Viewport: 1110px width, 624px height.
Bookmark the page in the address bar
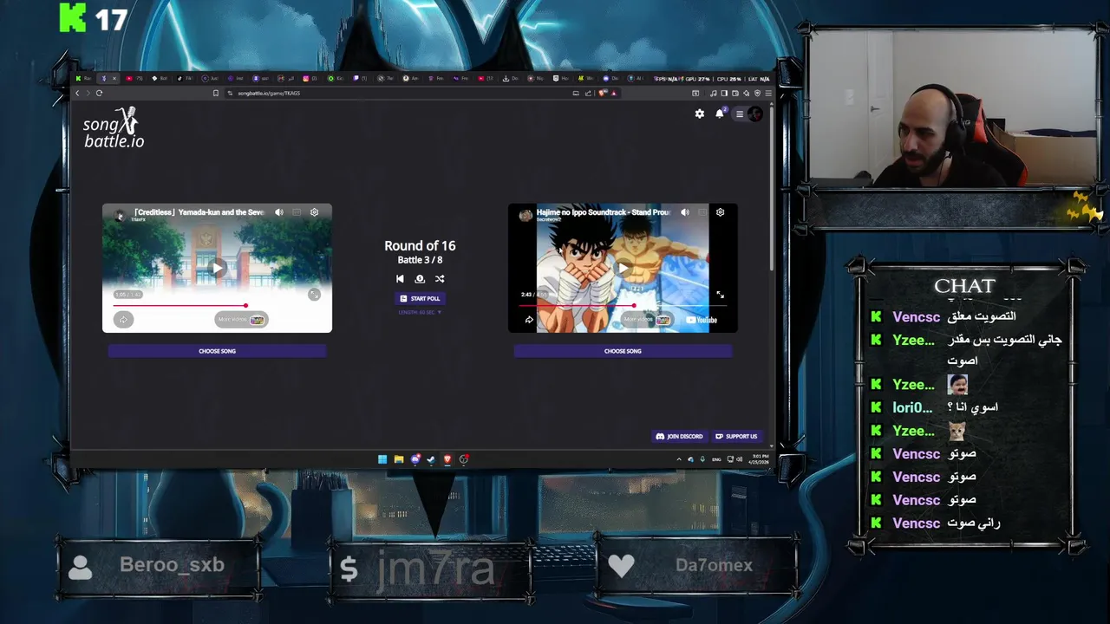tap(216, 93)
